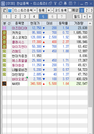This screenshot has width=94, height=134.
Task: Select the 현대차증권 stock name
Action: click(x=19, y=56)
